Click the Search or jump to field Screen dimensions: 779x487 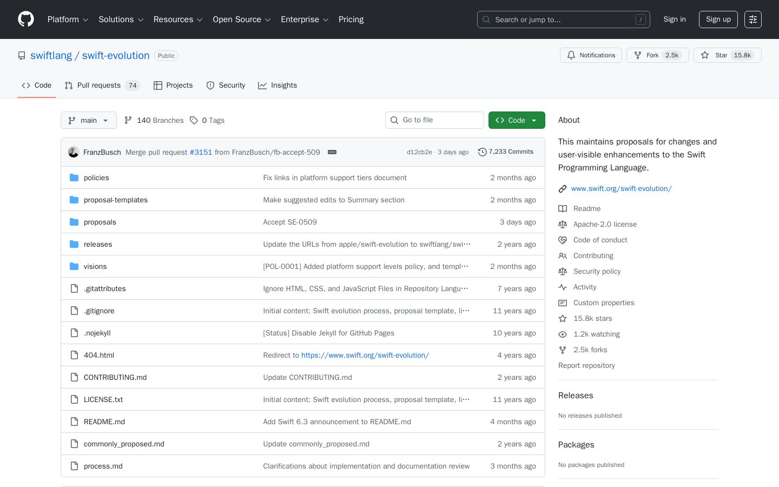tap(564, 19)
